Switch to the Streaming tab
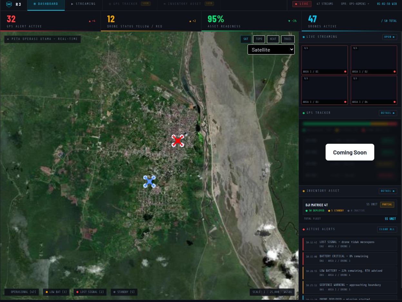The image size is (402, 302). [x=83, y=4]
